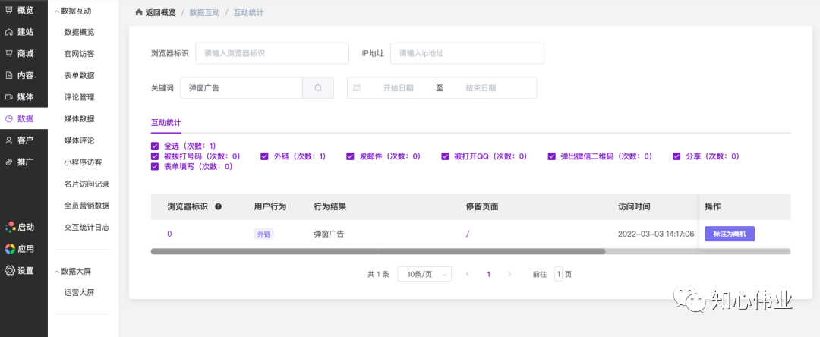Click the colorful 启动 launcher icon
Screen dimensions: 820x337
point(9,227)
